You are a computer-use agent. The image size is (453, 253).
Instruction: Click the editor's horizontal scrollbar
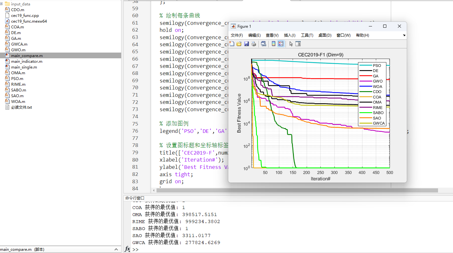click(287, 190)
